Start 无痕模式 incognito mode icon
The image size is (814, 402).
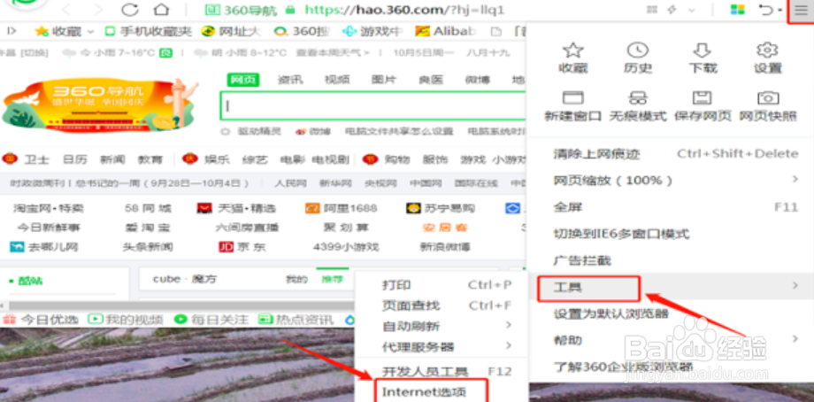pyautogui.click(x=638, y=97)
